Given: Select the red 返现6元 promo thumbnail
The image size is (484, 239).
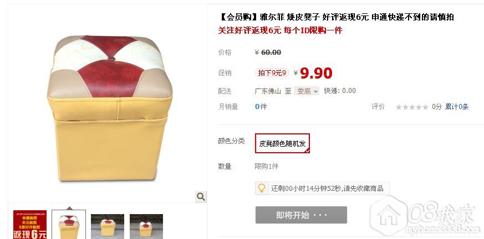Looking at the screenshot, I should (x=30, y=225).
